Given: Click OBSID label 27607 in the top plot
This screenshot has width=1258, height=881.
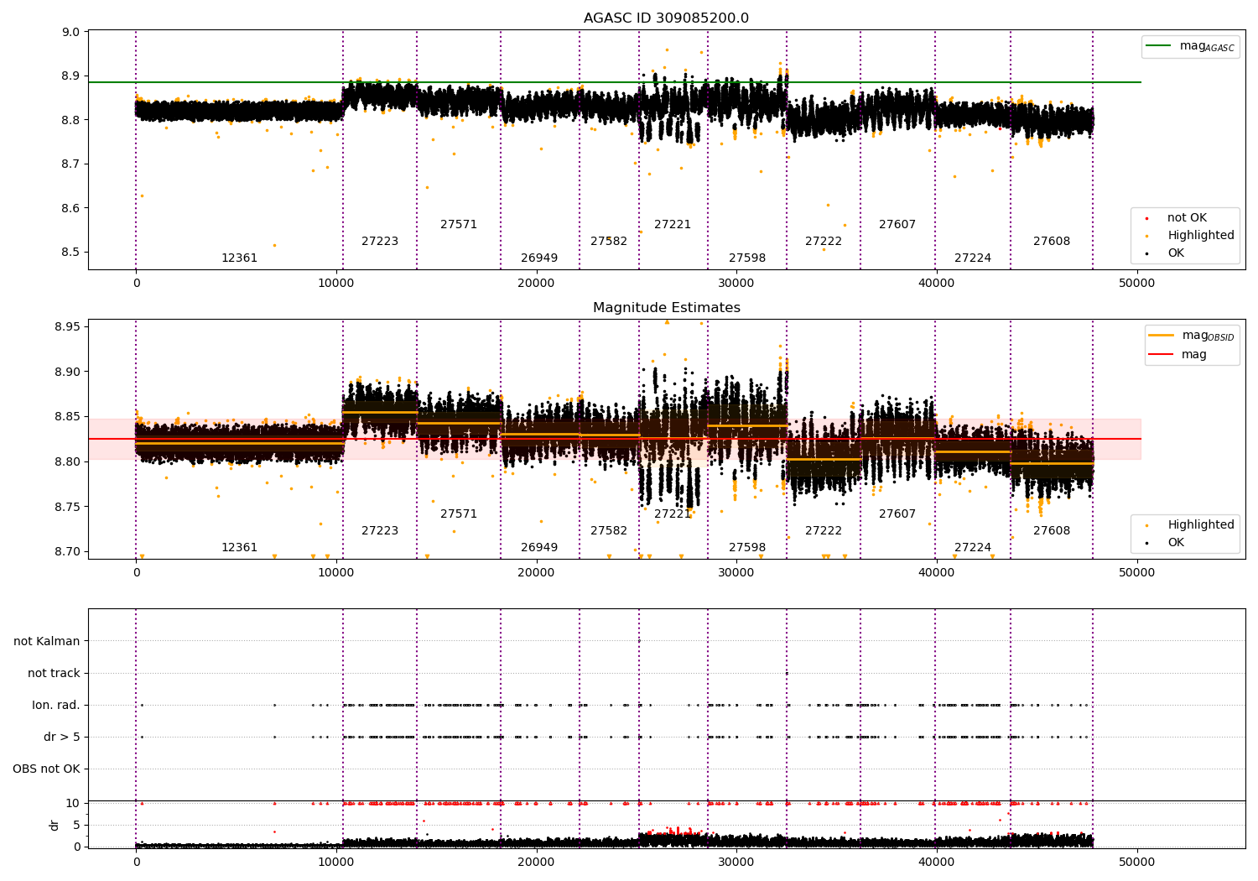Looking at the screenshot, I should coord(897,225).
